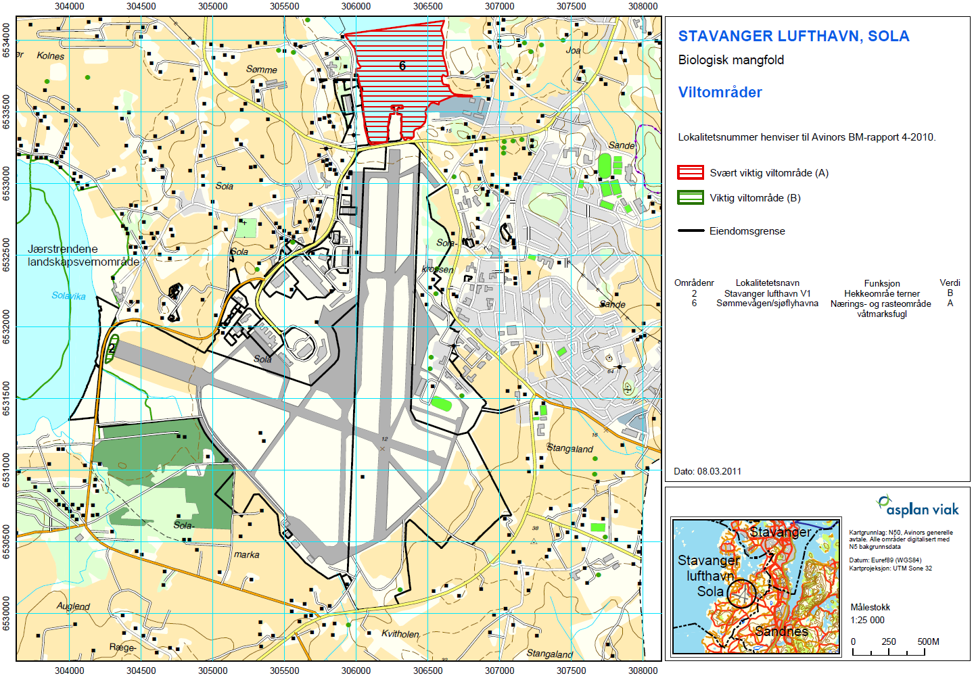Click the 'Områdenr' column header

[x=694, y=283]
